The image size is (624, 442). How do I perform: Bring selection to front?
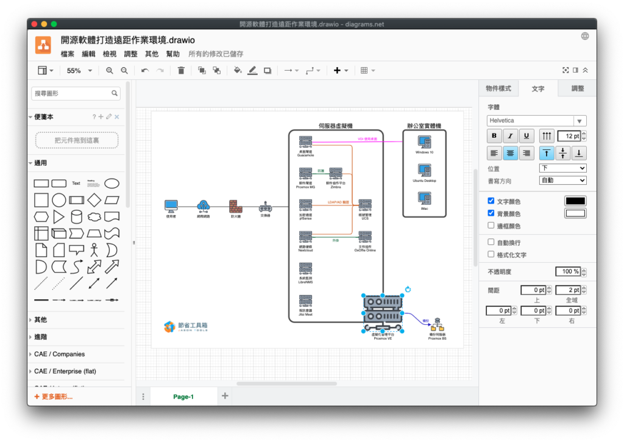point(202,71)
